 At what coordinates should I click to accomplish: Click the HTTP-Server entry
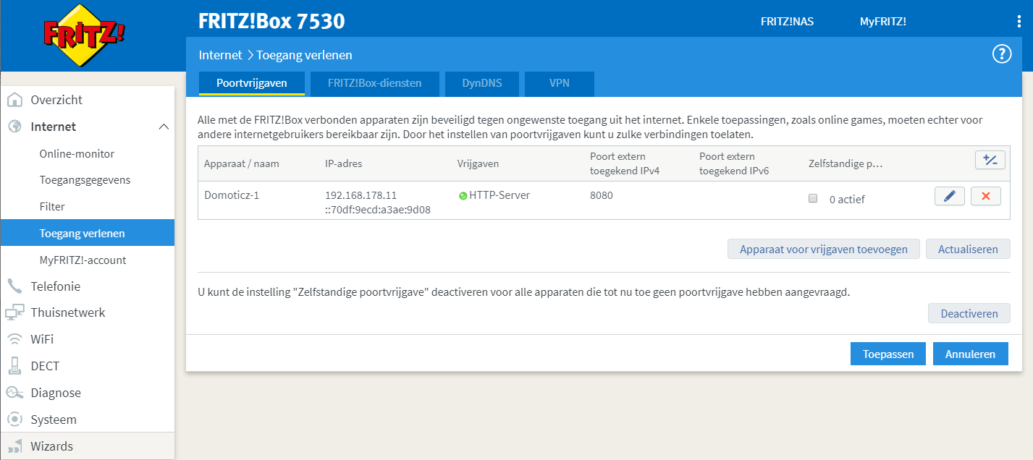point(499,195)
